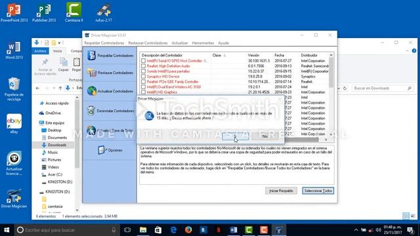The height and width of the screenshot is (236, 420).
Task: Select Actualizar Controladores sidebar icon
Action: 92,91
